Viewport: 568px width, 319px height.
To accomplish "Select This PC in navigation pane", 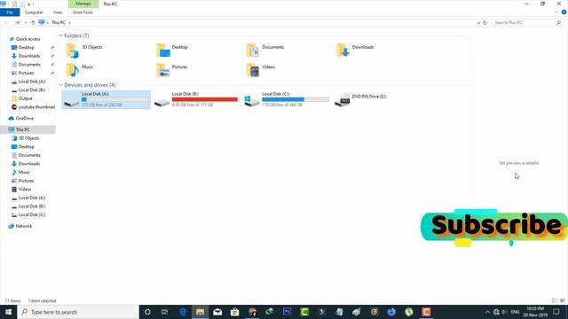I will click(x=28, y=129).
